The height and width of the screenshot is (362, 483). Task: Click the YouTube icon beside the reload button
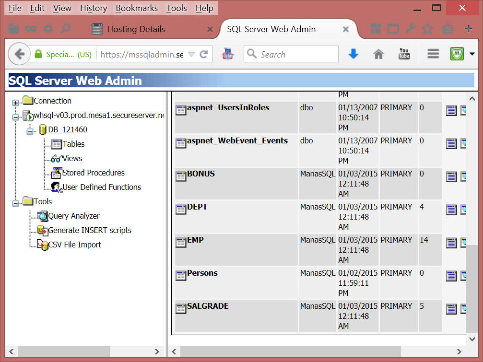(228, 54)
